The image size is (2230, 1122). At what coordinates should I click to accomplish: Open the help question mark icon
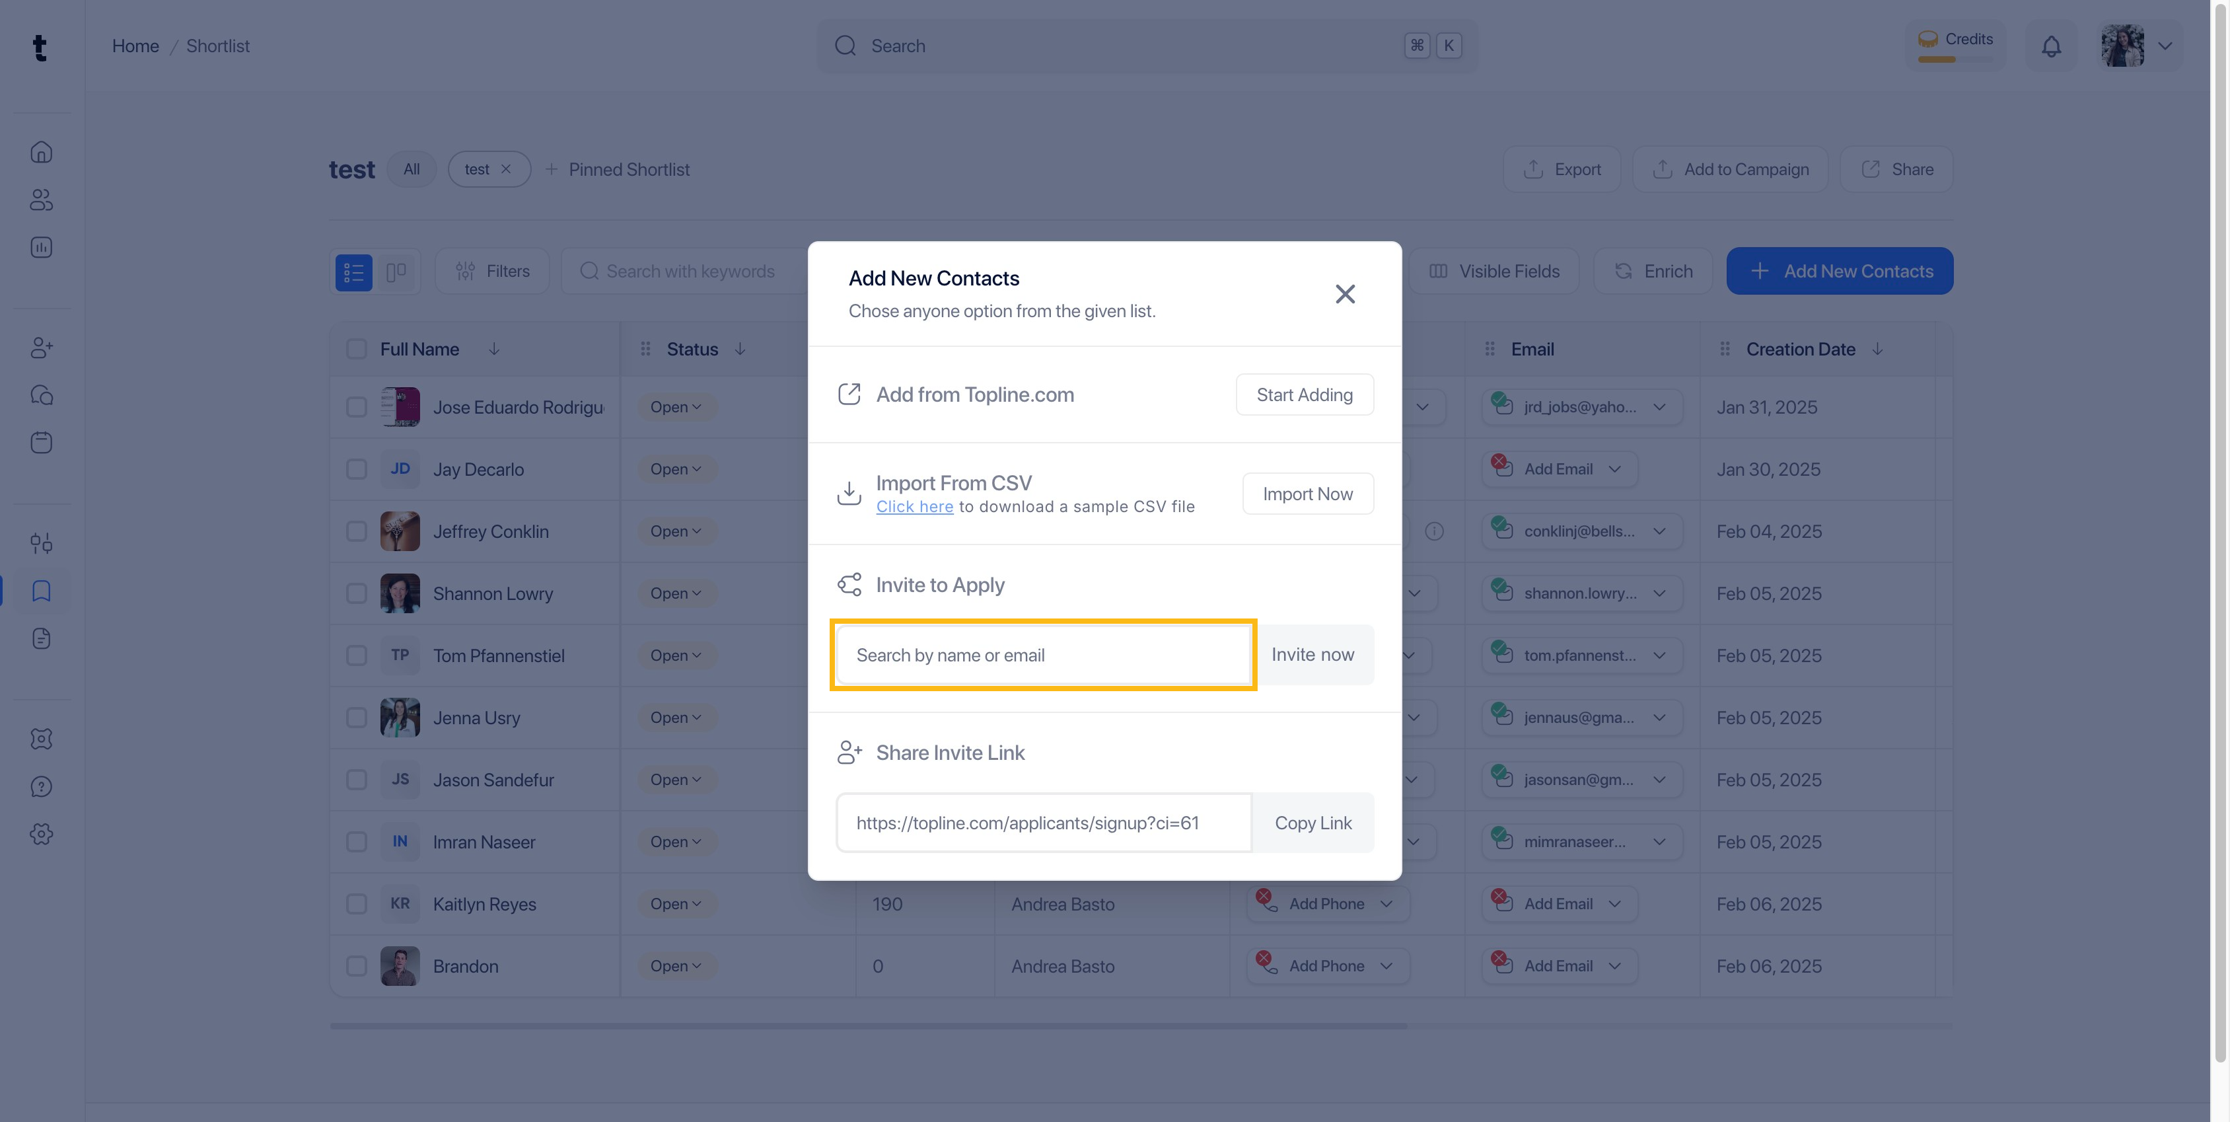(x=42, y=786)
